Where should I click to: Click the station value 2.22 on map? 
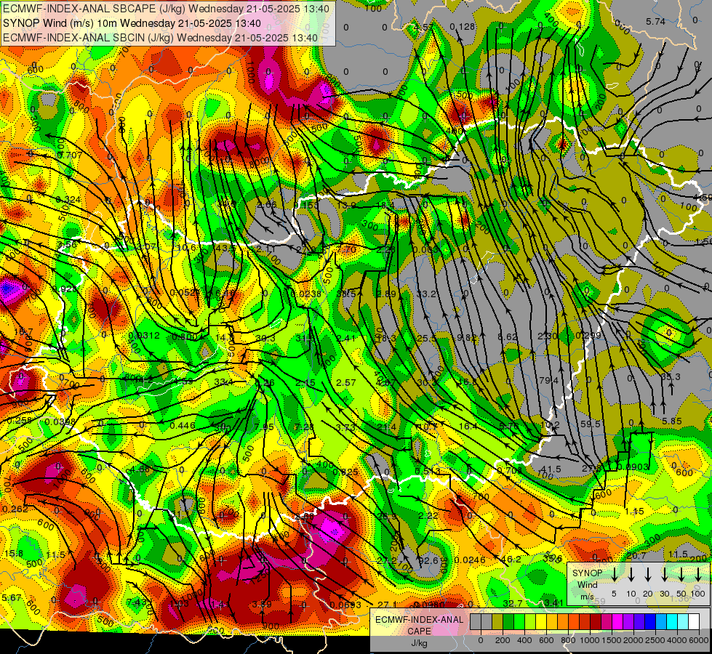[x=428, y=516]
